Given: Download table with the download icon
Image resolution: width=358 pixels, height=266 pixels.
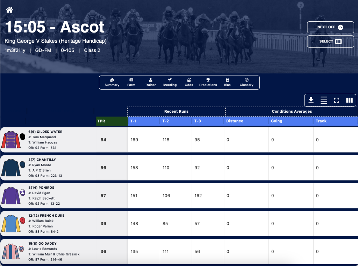Looking at the screenshot, I should [311, 100].
